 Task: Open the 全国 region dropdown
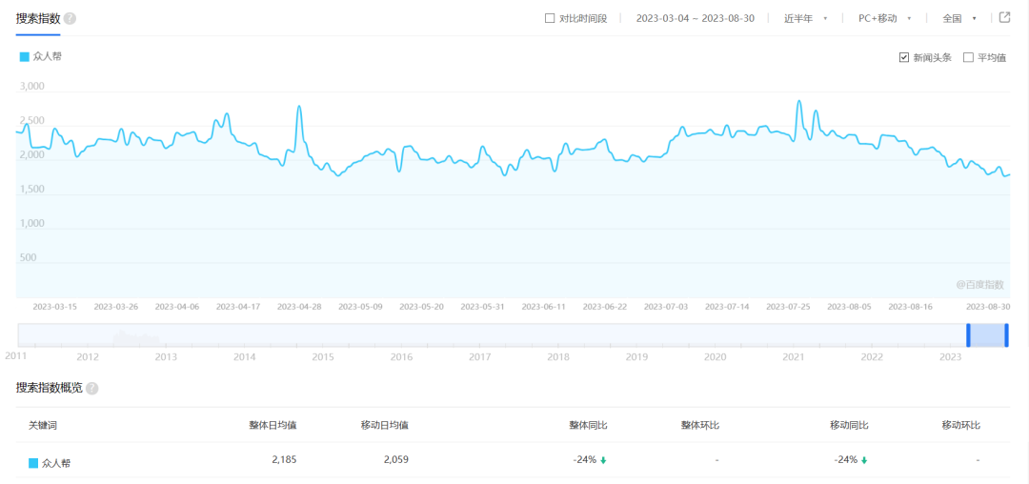(x=958, y=18)
